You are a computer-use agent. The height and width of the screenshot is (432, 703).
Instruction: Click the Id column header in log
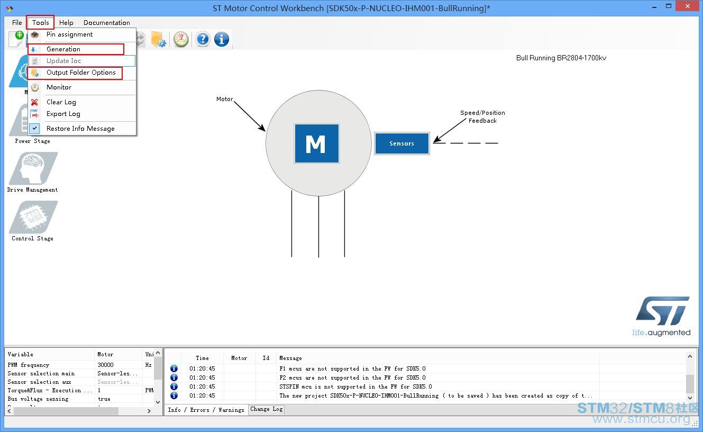(266, 358)
